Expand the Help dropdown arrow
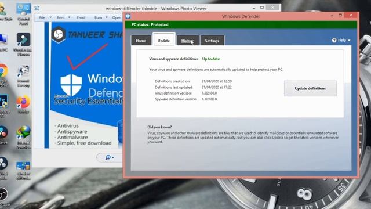This screenshot has width=371, height=209. 349,41
